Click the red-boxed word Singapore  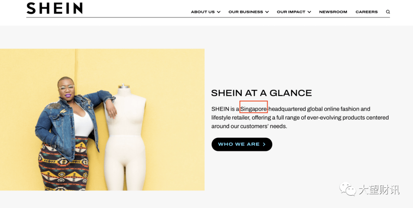pos(254,109)
